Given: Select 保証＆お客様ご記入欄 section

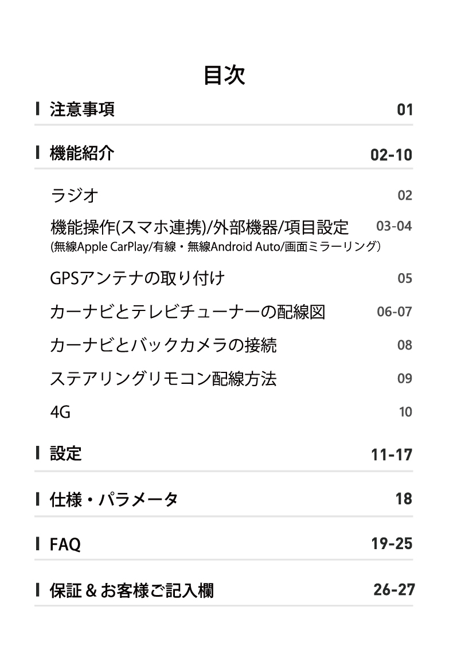Looking at the screenshot, I should [x=131, y=589].
